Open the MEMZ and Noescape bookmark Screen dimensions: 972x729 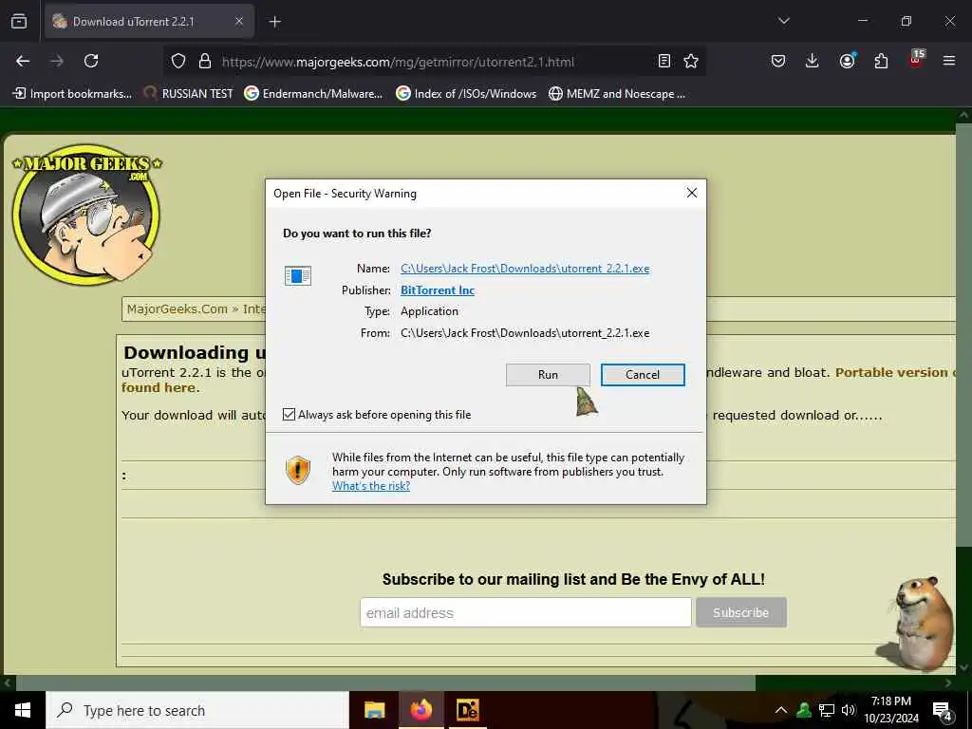point(617,94)
